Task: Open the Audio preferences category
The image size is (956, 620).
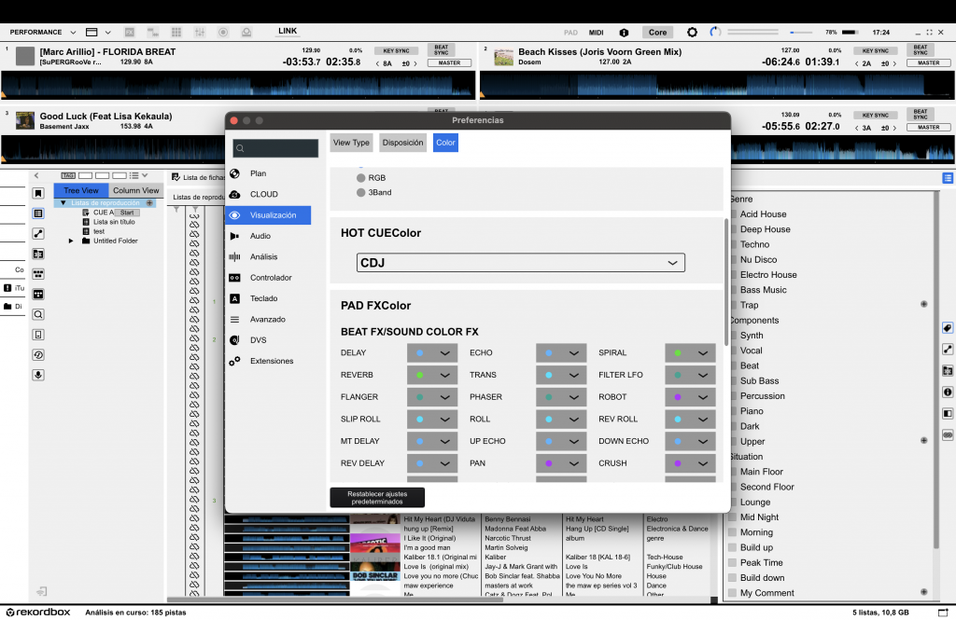Action: coord(260,236)
